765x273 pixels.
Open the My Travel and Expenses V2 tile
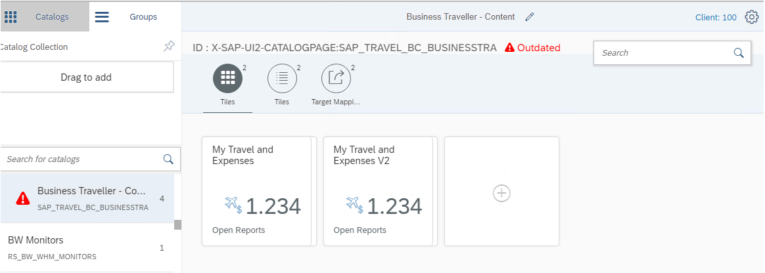[381, 191]
